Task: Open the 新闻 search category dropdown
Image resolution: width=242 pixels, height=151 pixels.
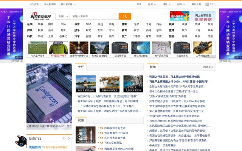Action: coord(62,16)
